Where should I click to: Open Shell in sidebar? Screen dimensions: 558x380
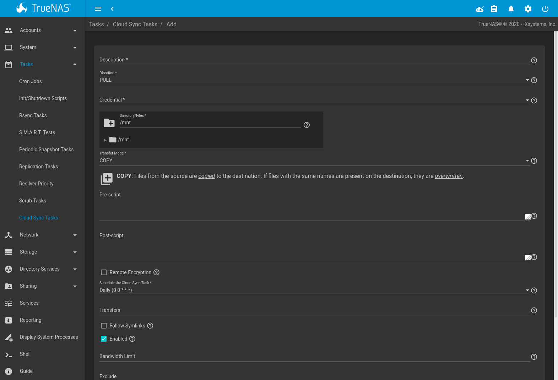click(x=43, y=354)
